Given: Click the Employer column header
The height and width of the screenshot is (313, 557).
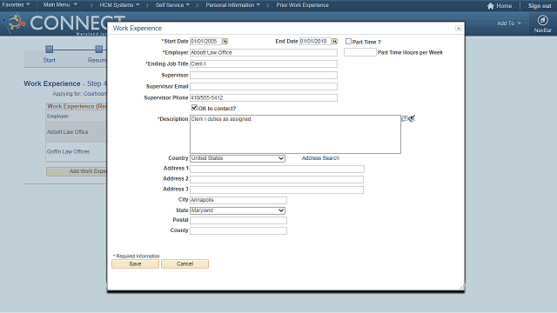Looking at the screenshot, I should coord(57,117).
